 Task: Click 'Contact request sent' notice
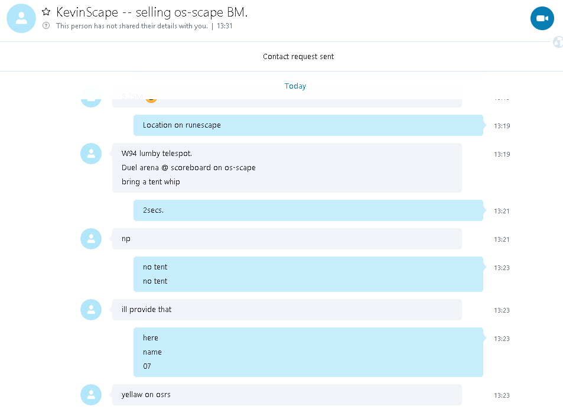(298, 56)
